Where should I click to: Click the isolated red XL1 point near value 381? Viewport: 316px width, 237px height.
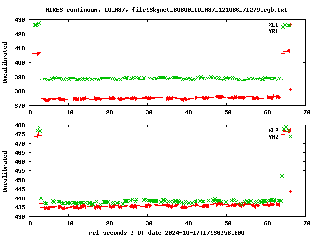click(290, 89)
